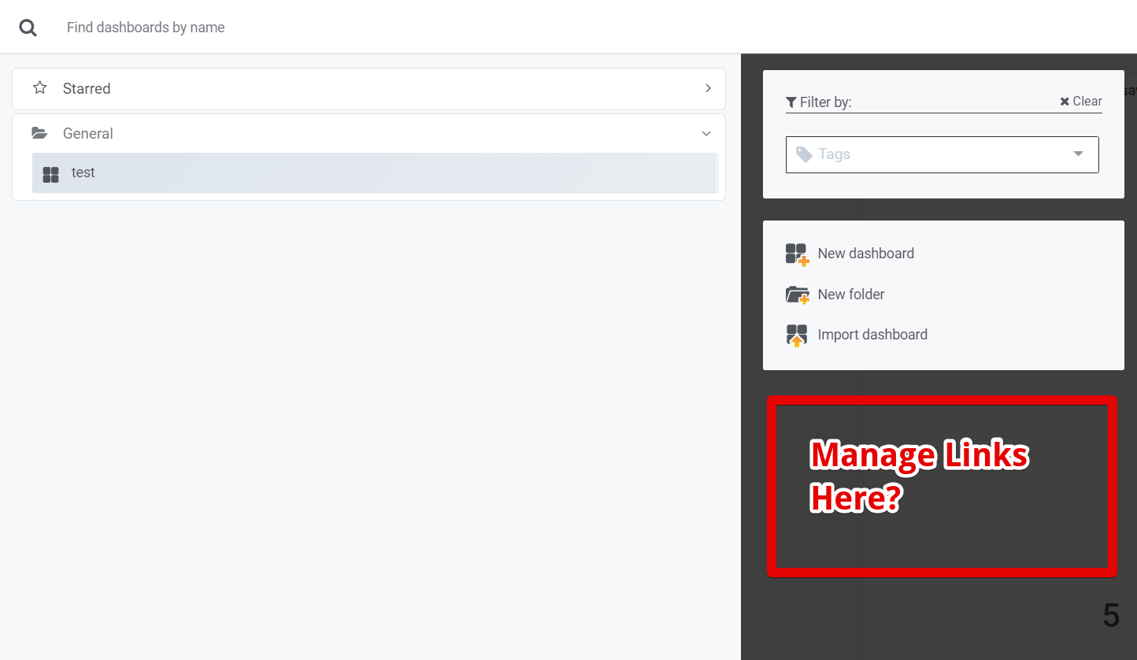Open the test dashboard
The image size is (1137, 660).
point(375,172)
